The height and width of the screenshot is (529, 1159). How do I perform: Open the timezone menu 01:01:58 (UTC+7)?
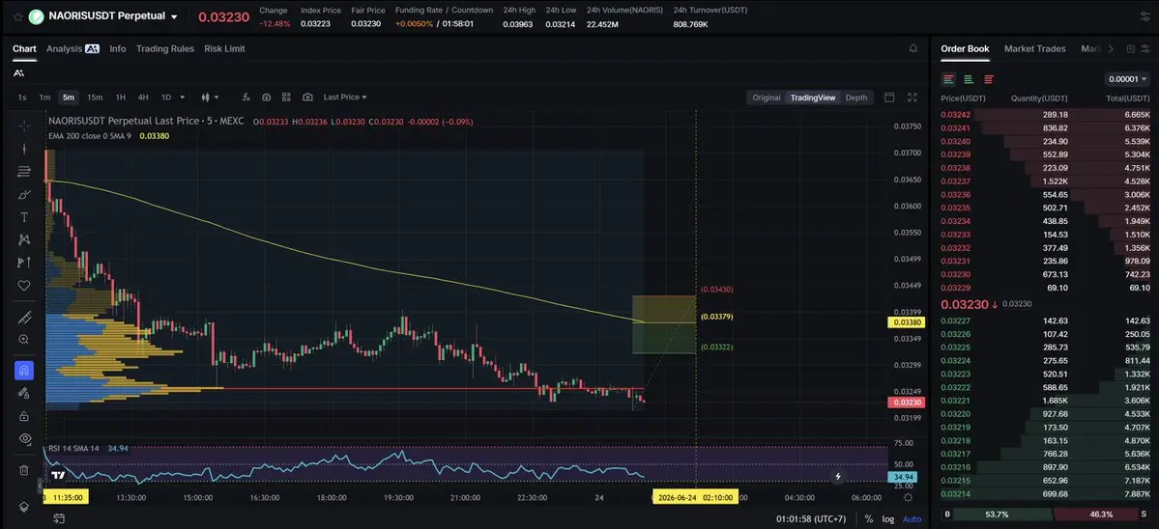813,518
